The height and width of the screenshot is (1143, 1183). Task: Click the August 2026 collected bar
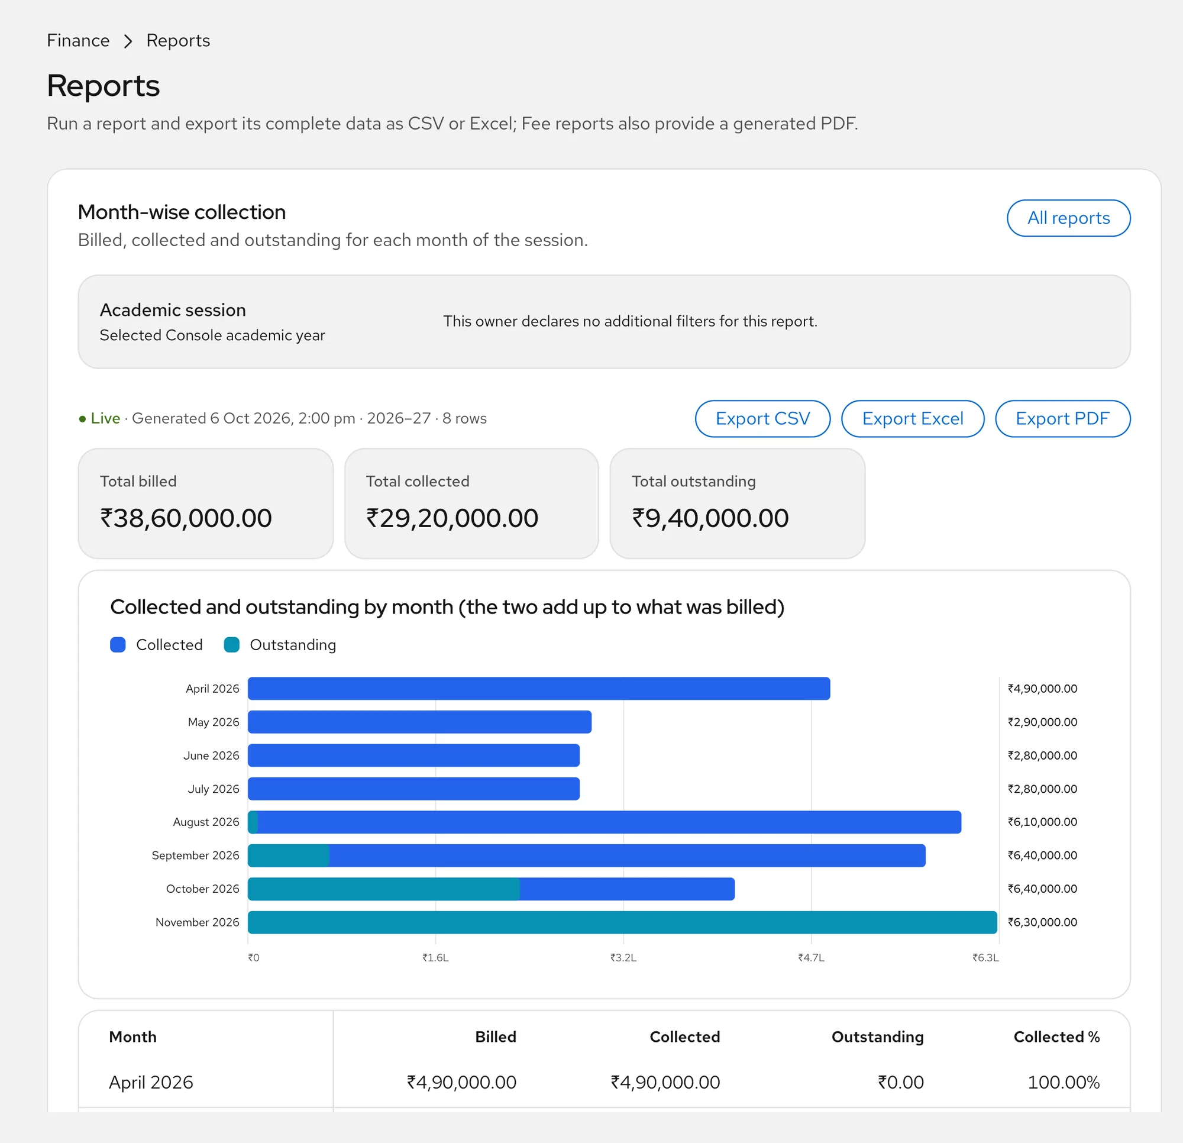[610, 822]
